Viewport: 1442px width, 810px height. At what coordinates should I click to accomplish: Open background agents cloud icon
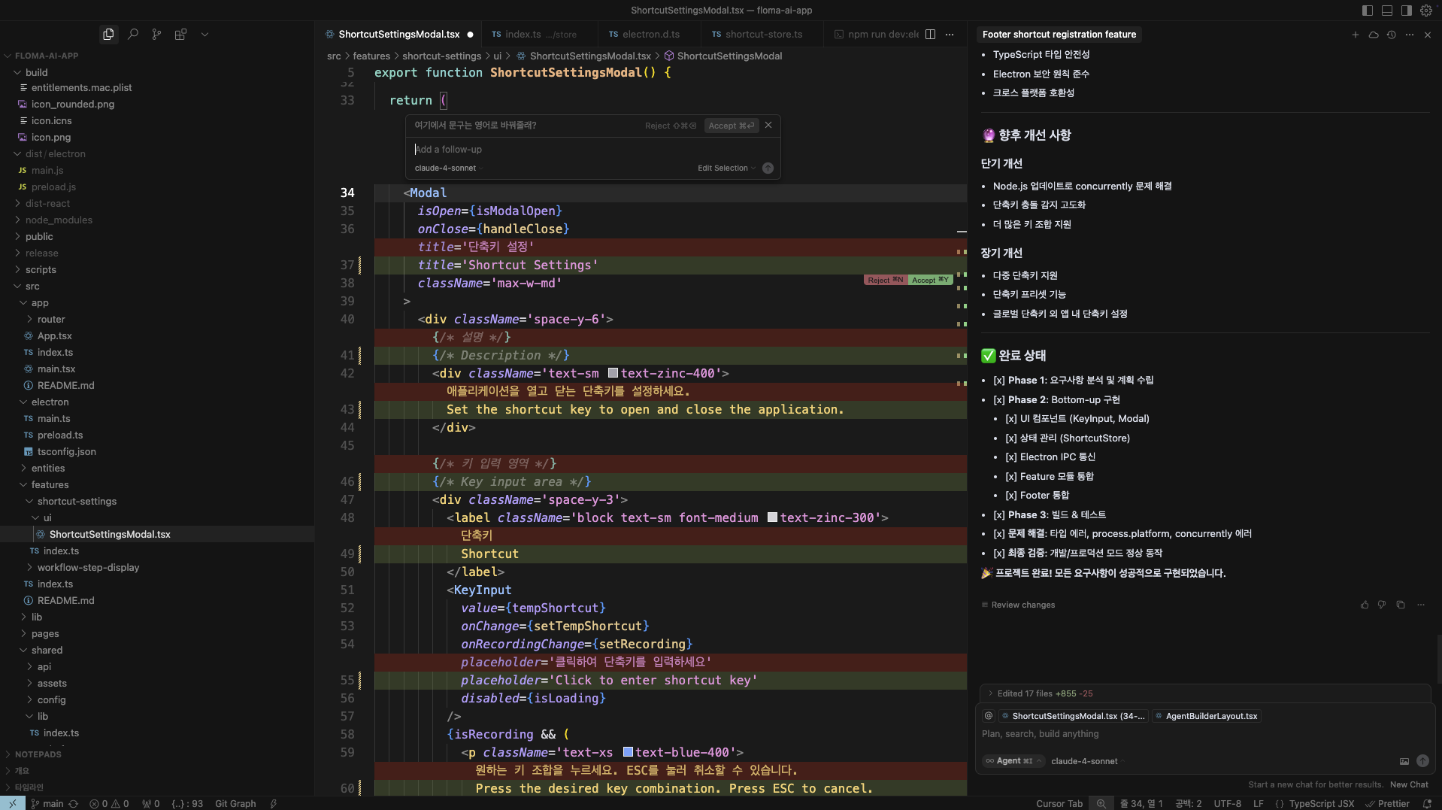coord(1374,35)
